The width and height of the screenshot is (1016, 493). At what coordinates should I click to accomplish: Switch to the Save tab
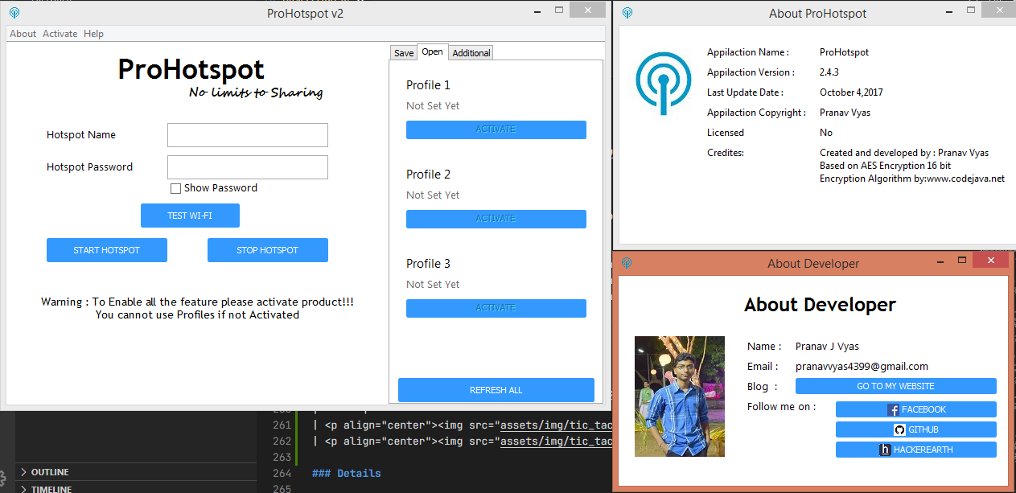[404, 52]
